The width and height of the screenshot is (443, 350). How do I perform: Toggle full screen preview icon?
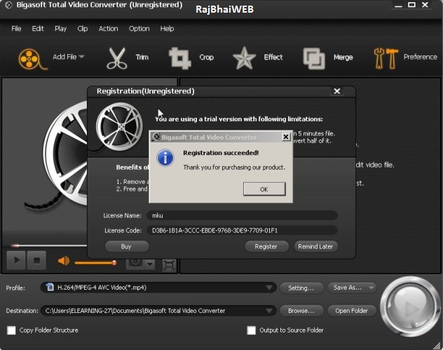point(169,265)
